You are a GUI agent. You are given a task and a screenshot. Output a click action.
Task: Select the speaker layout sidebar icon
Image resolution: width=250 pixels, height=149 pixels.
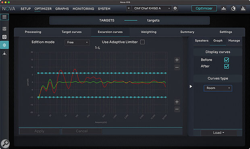click(x=4, y=53)
